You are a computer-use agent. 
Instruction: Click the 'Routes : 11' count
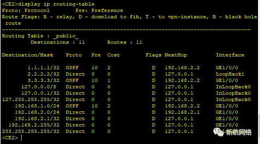[x=125, y=42]
